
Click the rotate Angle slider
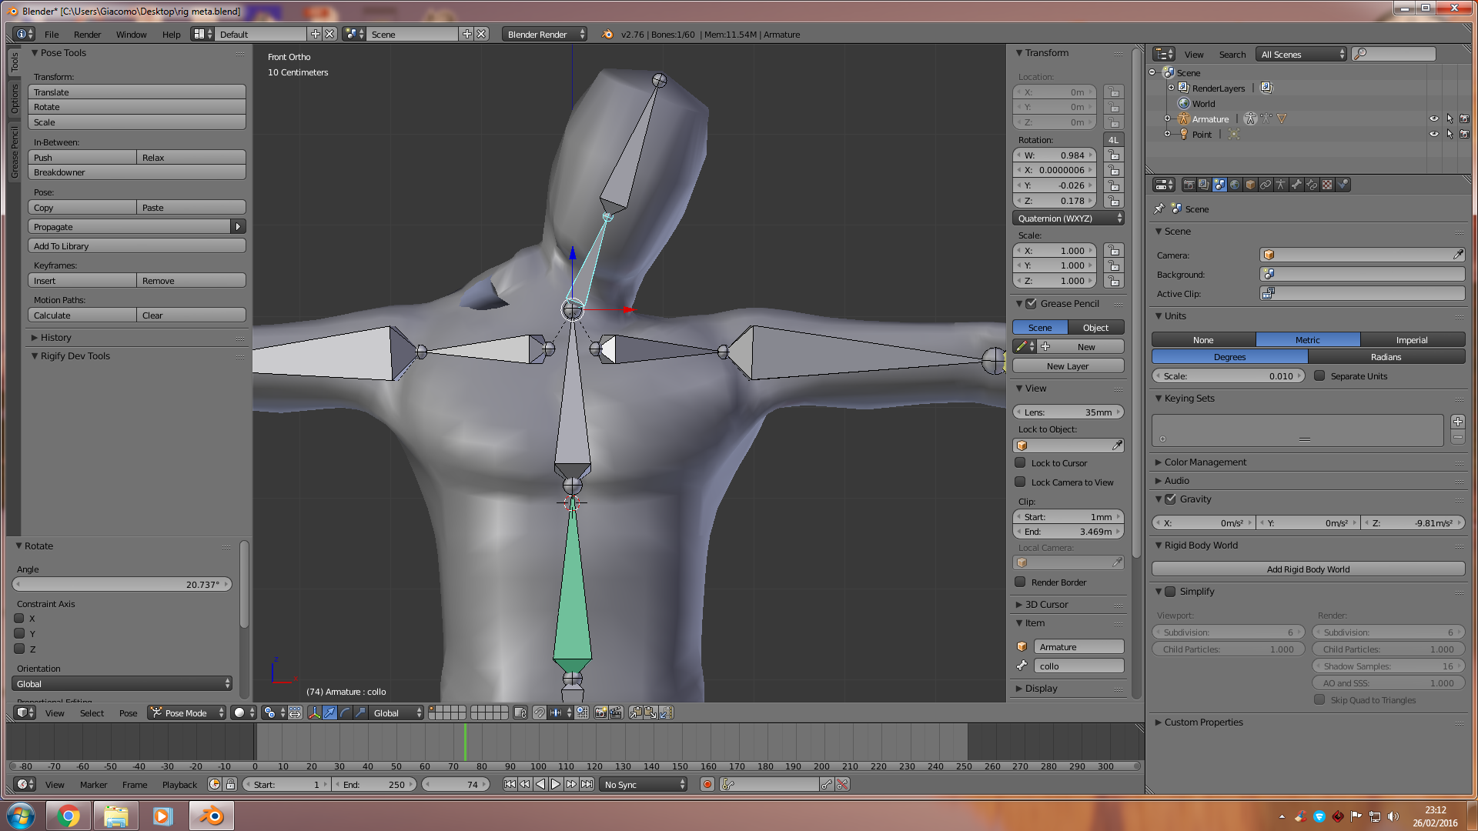tap(122, 585)
